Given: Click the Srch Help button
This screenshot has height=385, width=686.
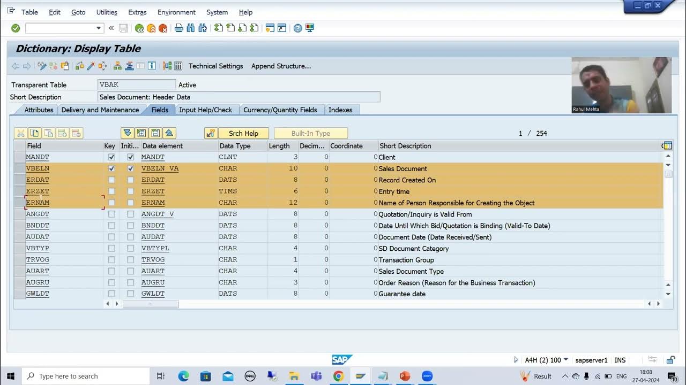Looking at the screenshot, I should 243,133.
